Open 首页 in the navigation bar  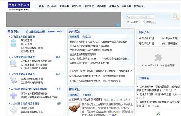(41, 6)
